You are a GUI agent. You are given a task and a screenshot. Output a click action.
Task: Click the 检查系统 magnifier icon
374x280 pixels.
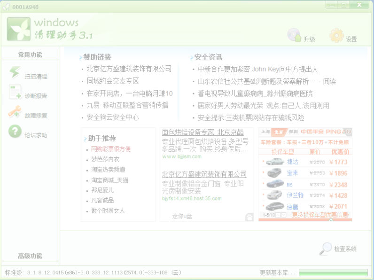pyautogui.click(x=326, y=249)
